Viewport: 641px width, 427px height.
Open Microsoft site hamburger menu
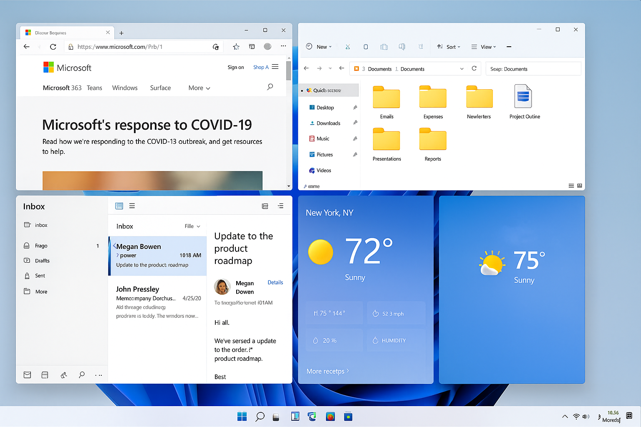(x=275, y=67)
